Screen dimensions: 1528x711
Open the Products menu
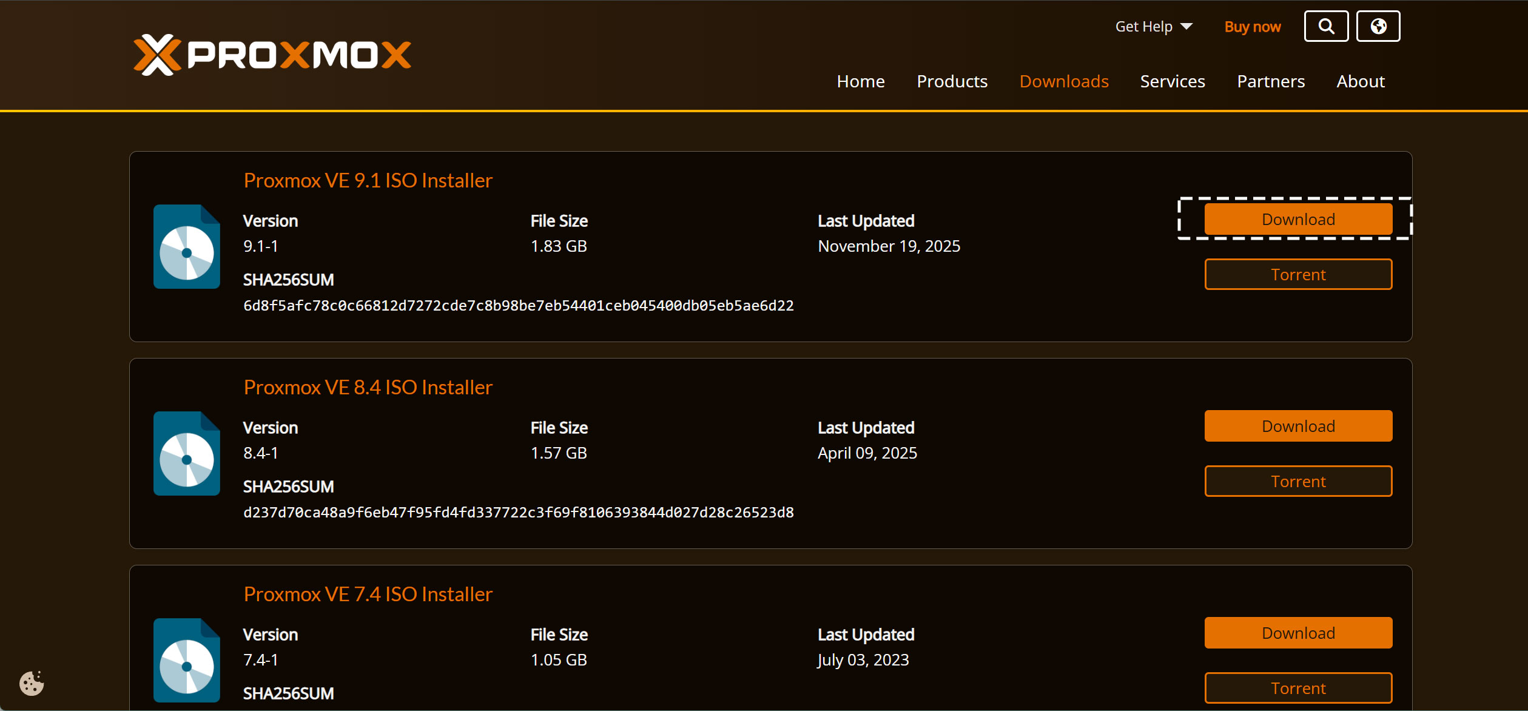tap(952, 81)
